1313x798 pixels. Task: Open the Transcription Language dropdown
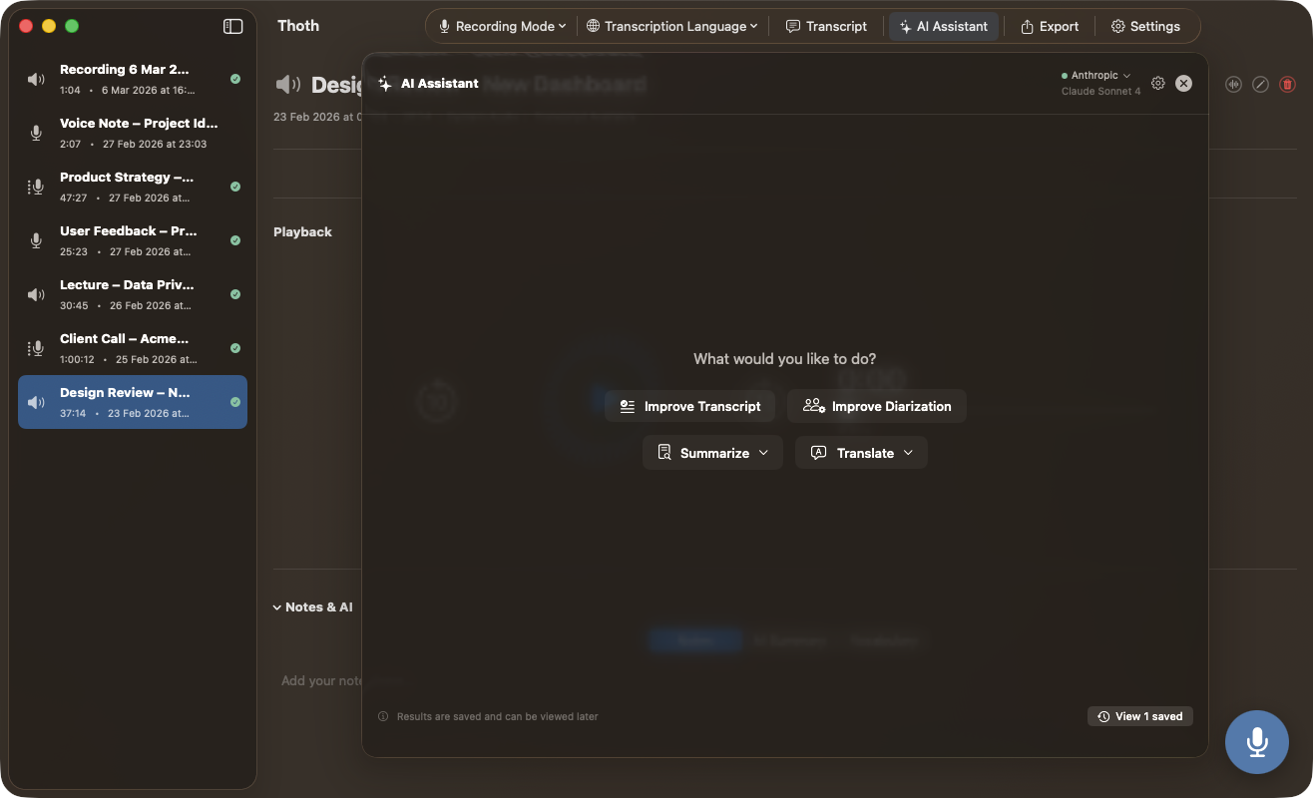coord(671,26)
